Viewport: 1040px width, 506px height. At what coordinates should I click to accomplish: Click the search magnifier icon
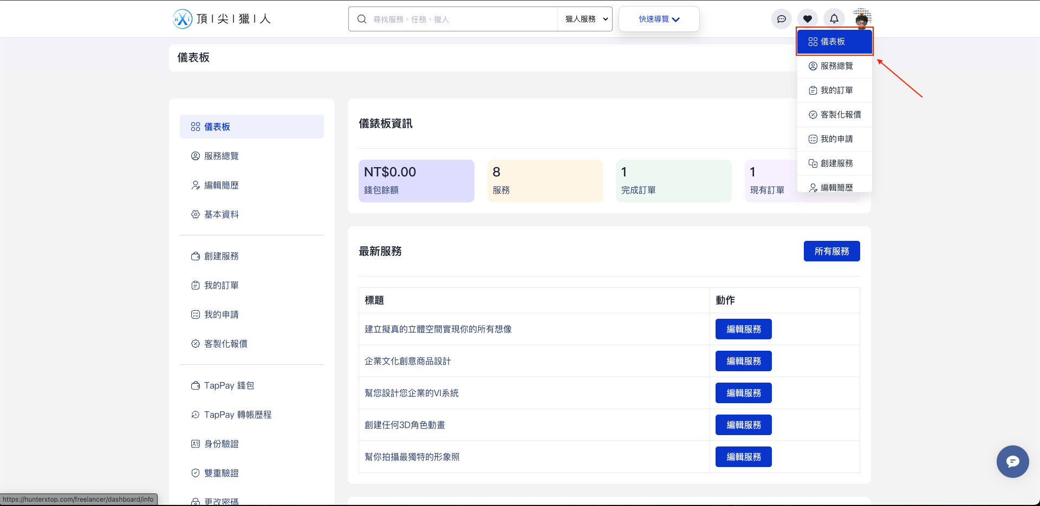pos(362,19)
